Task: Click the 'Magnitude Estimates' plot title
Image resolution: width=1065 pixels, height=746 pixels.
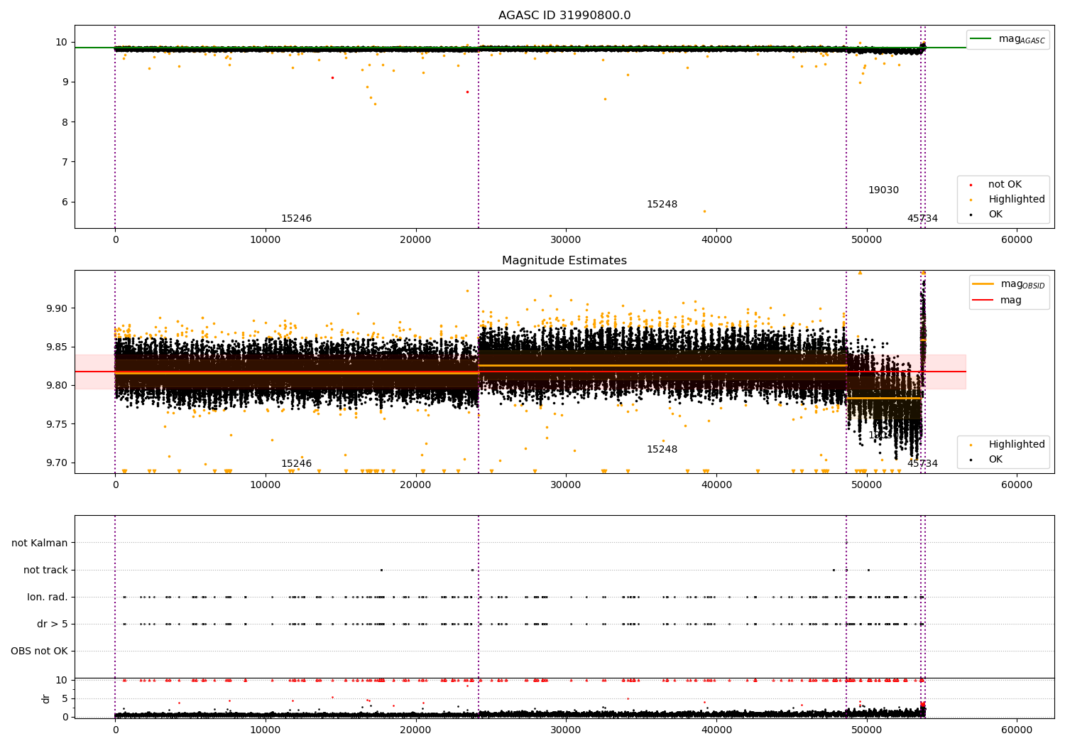Action: pyautogui.click(x=564, y=261)
